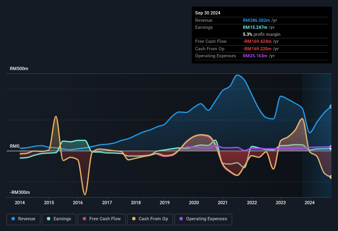Viewport: 338px width, 231px height.
Task: Click the 2014 x-axis label
Action: coord(20,203)
